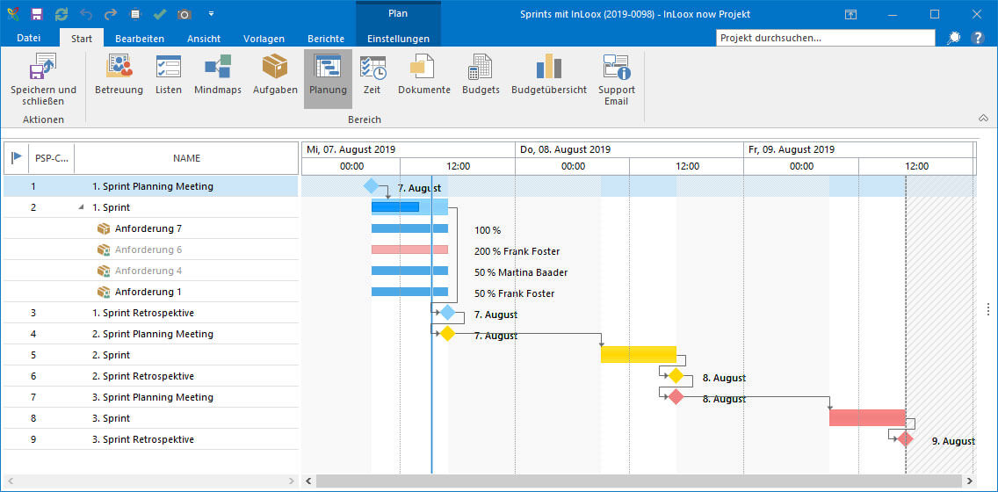Viewport: 998px width, 492px height.
Task: Select the 3. Sprint Retrospektive row
Action: 151,439
